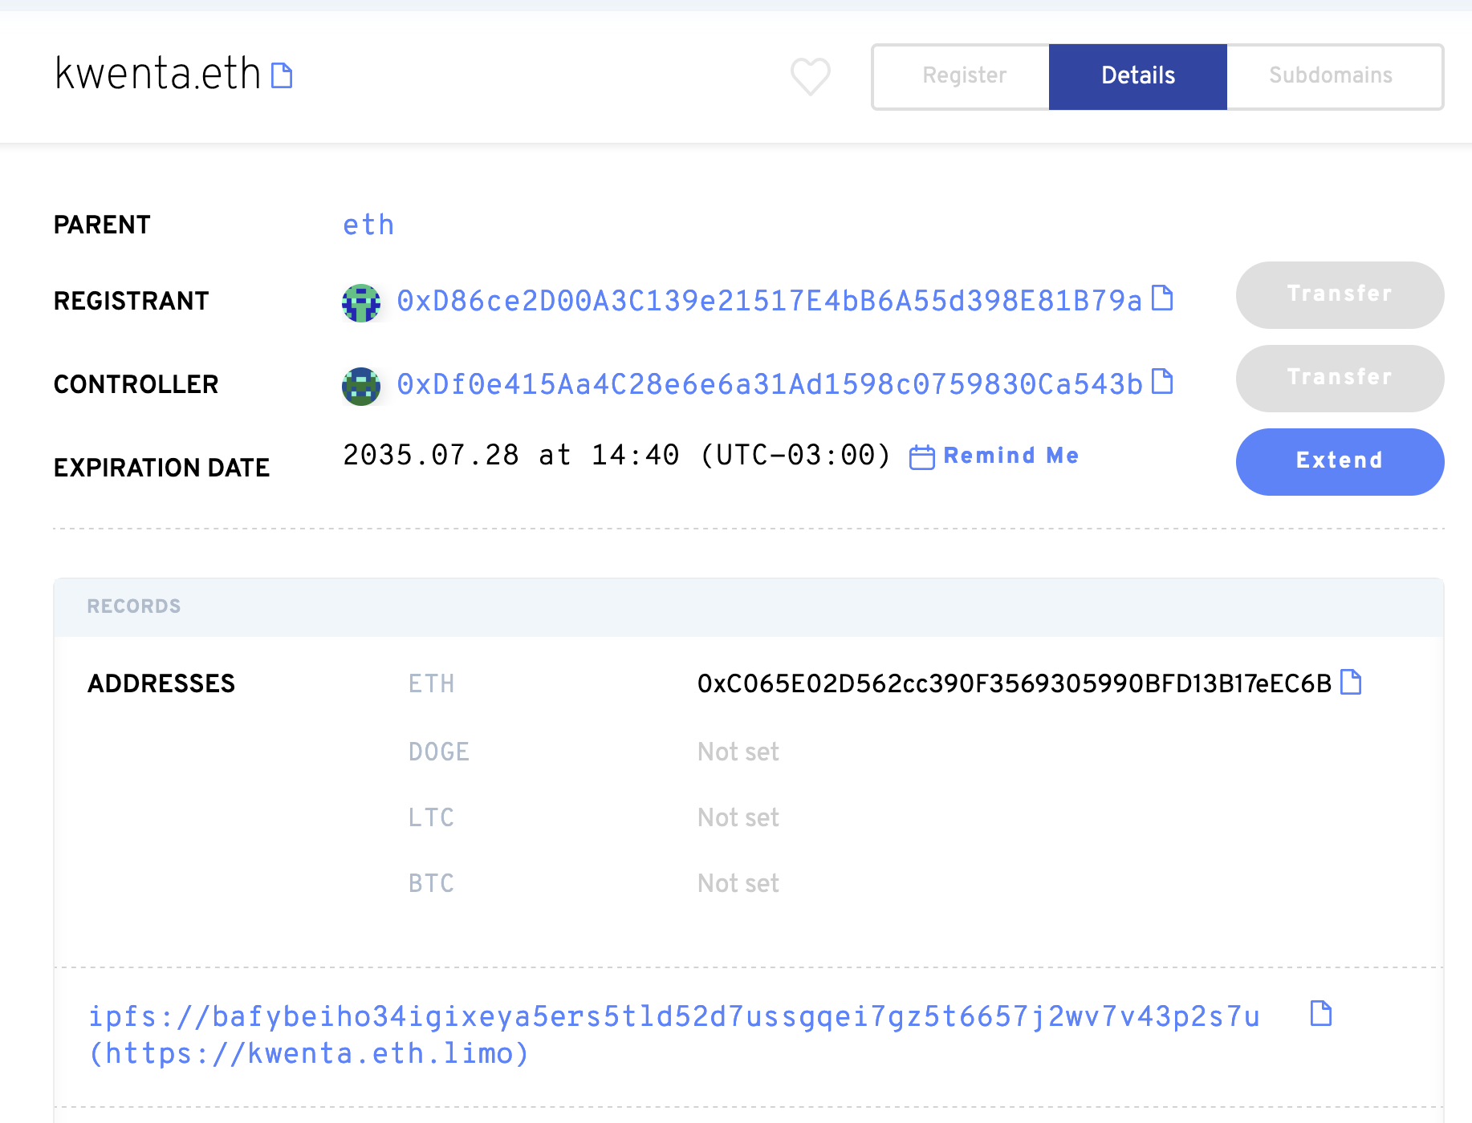
Task: Open the controller address link
Action: pos(769,384)
